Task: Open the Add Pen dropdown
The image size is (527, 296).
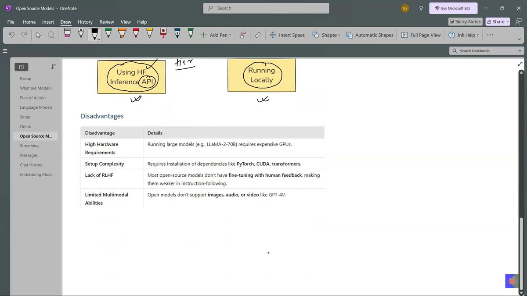Action: 216,35
